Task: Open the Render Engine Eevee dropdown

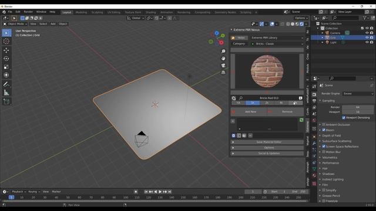Action: coord(358,94)
